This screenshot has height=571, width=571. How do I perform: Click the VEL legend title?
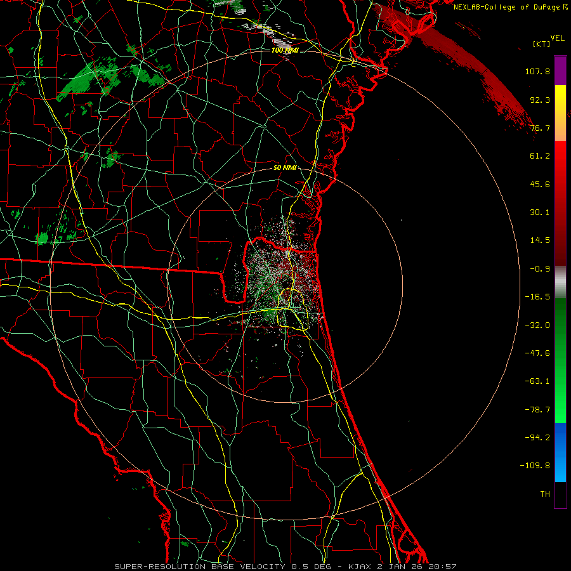coord(558,38)
